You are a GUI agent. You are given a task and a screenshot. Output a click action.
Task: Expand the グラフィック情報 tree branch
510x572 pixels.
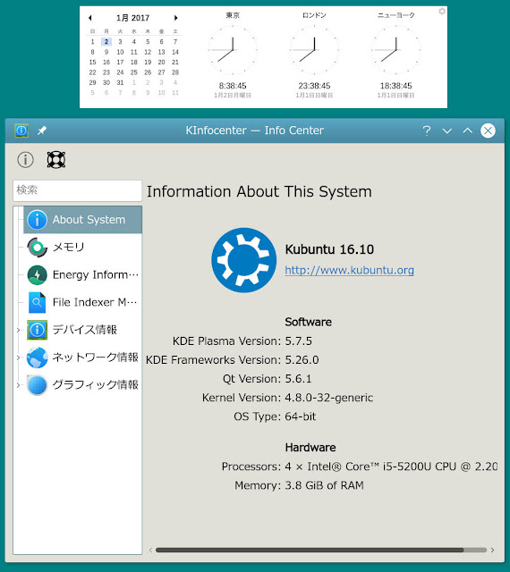18,385
